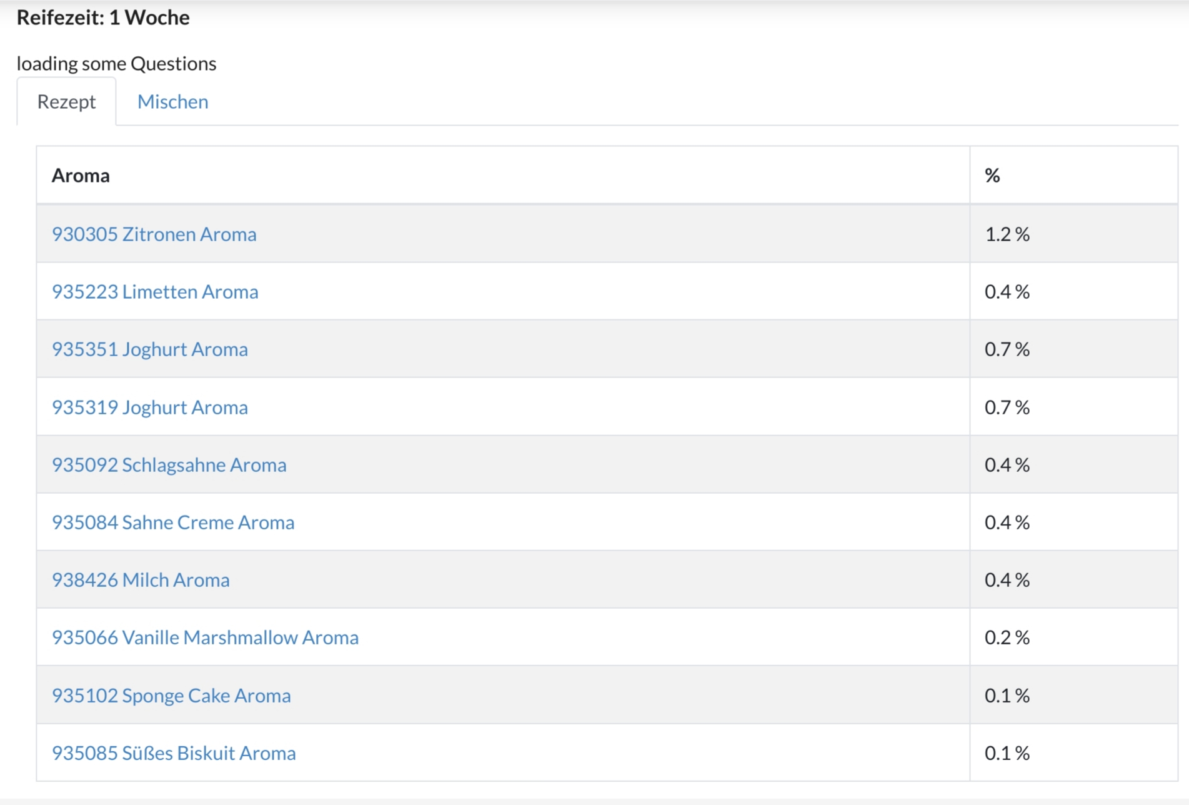
Task: Open the 938426 Milch Aroma link
Action: pos(140,579)
